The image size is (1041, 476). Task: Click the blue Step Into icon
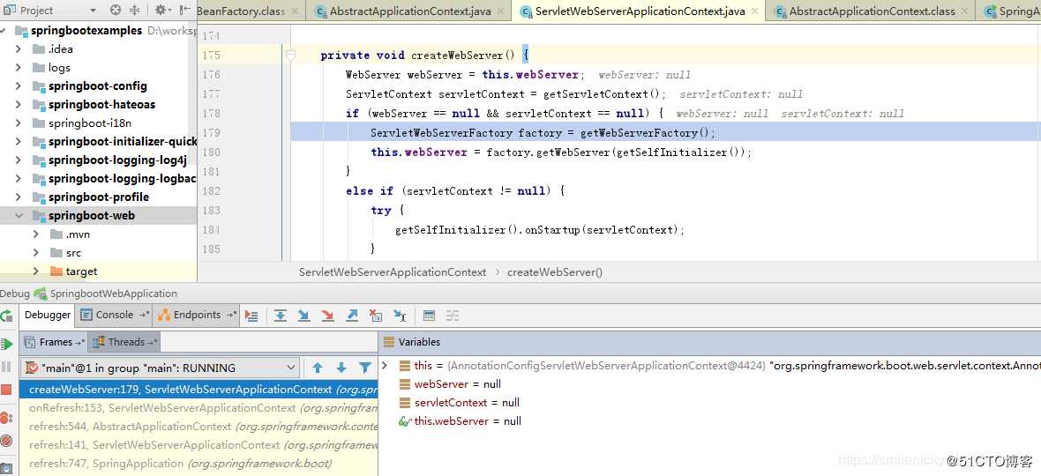click(304, 316)
